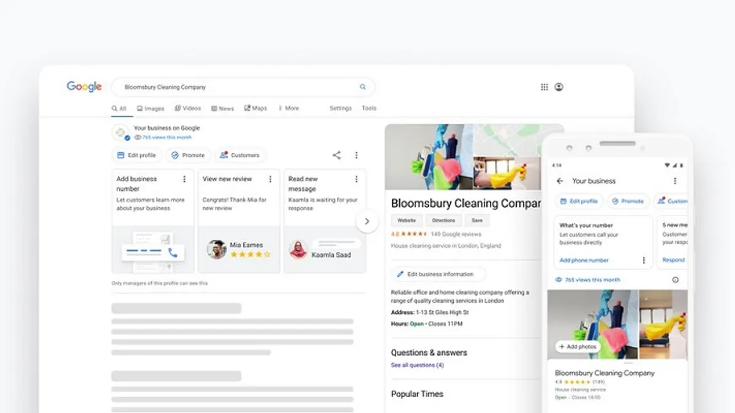
Task: Open search Tools
Action: pyautogui.click(x=369, y=108)
